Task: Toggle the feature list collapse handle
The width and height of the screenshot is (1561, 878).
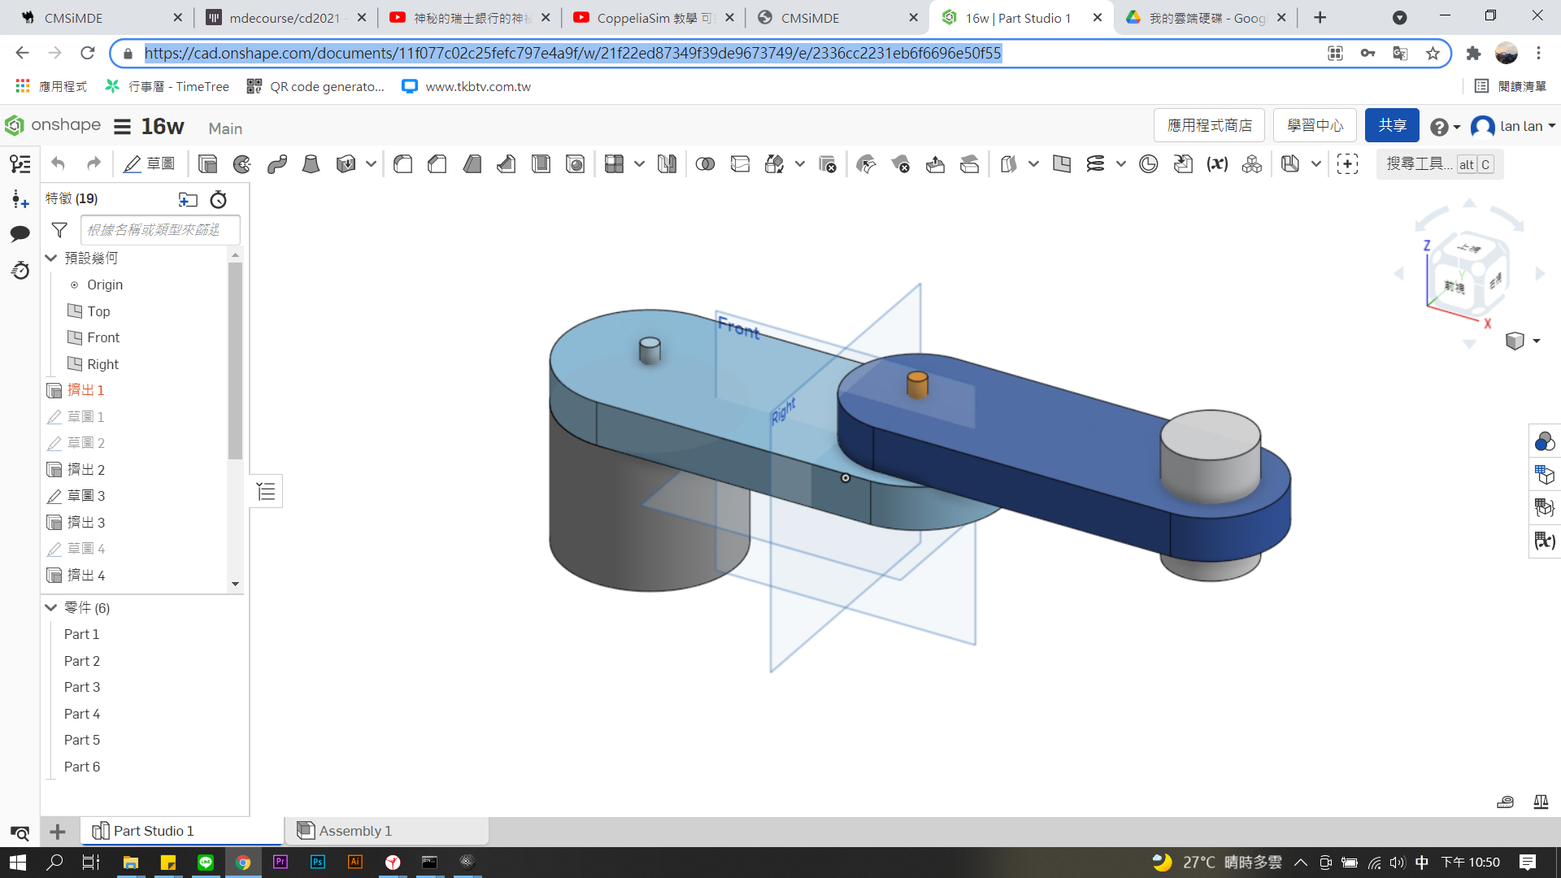Action: [x=266, y=491]
